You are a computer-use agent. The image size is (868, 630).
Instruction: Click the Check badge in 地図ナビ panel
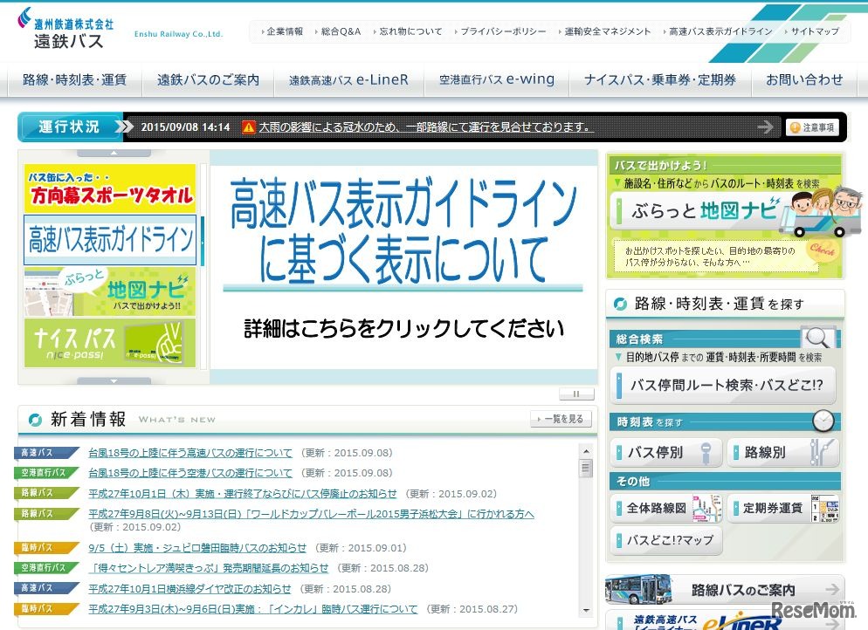point(822,250)
